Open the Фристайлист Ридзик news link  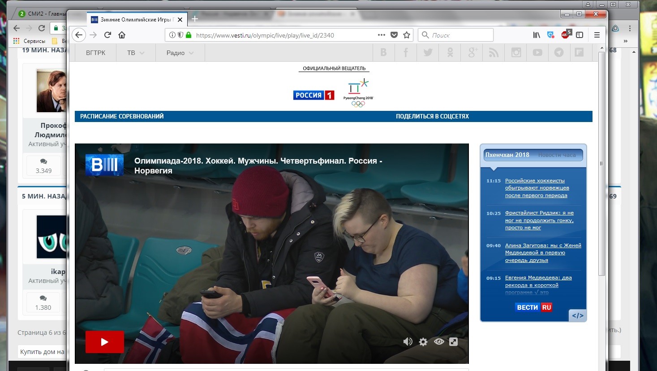[x=539, y=220]
